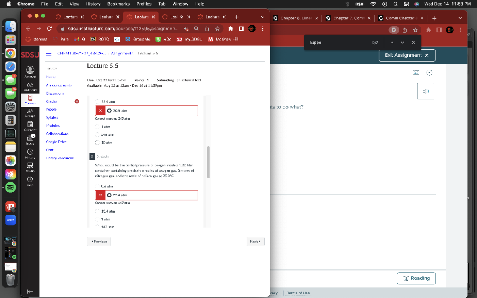
Task: Select the 20.5 atm radio option
Action: [x=109, y=111]
